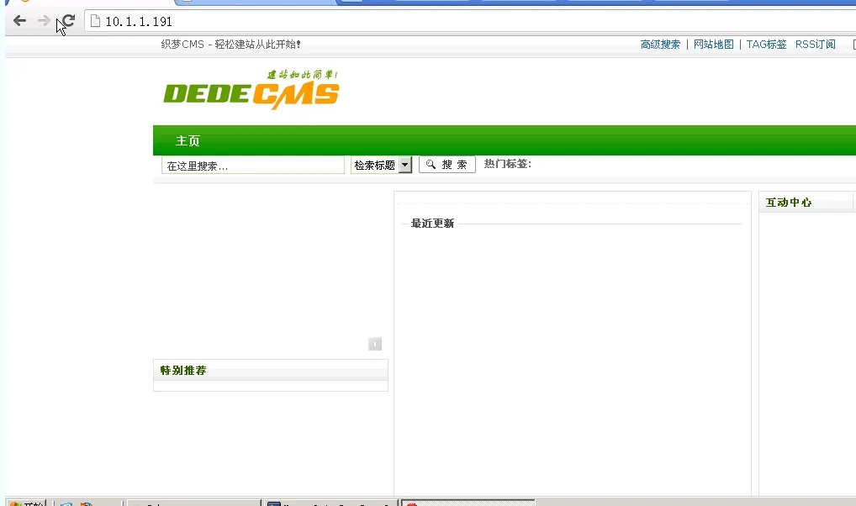The height and width of the screenshot is (506, 856).
Task: Click the browser forward arrow
Action: tap(44, 21)
